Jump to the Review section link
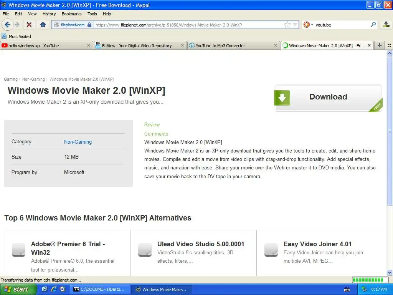This screenshot has height=295, width=393. point(152,125)
